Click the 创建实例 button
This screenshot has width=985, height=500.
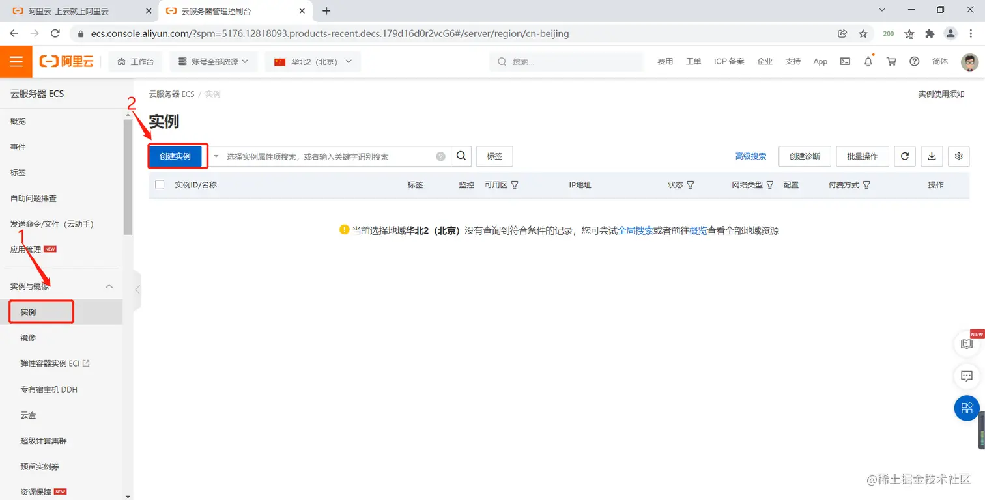177,156
